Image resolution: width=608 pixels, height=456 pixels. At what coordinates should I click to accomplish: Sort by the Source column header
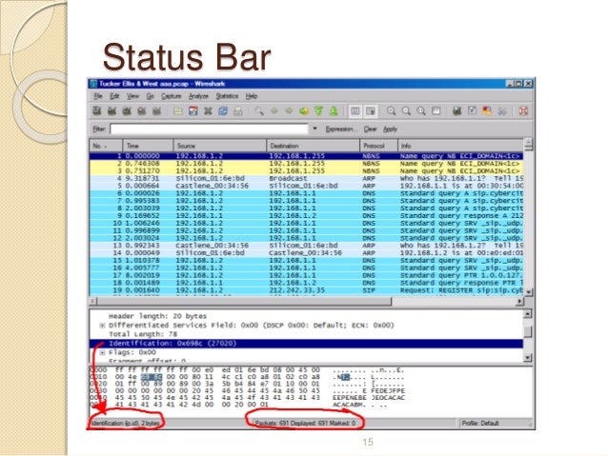[220, 146]
